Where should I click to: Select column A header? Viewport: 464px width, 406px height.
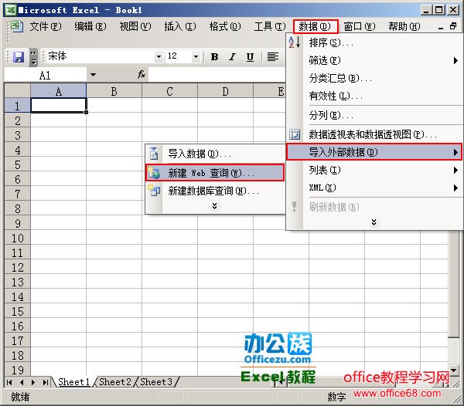pyautogui.click(x=58, y=91)
